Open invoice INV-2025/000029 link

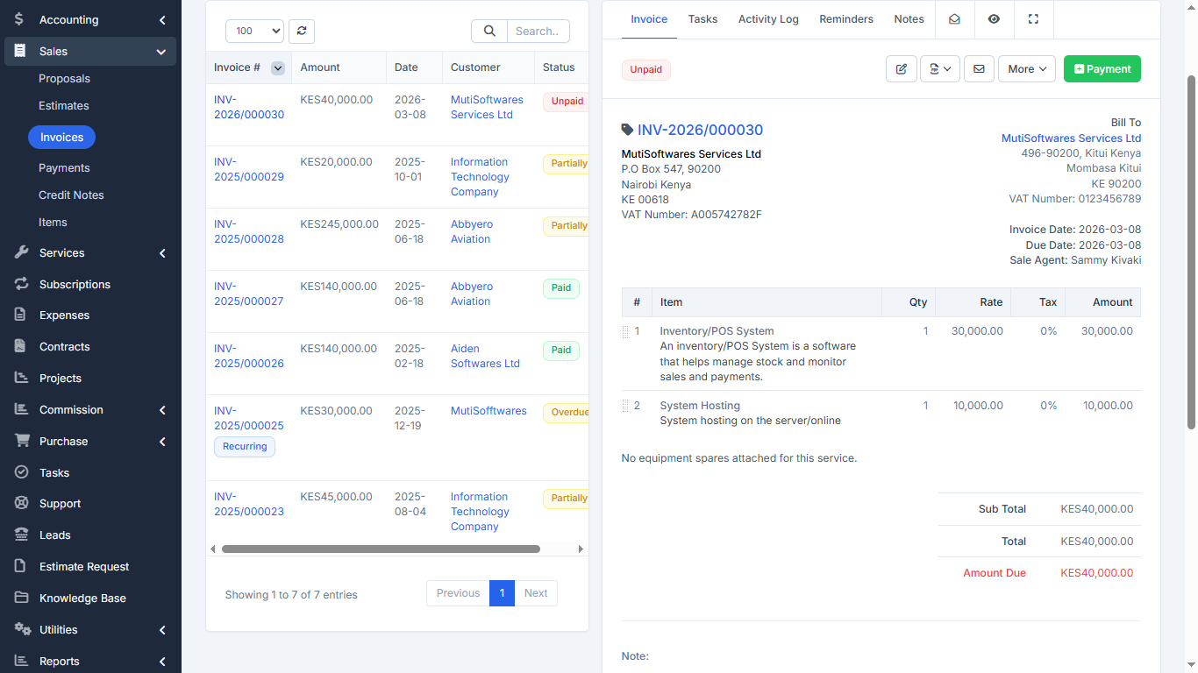249,169
